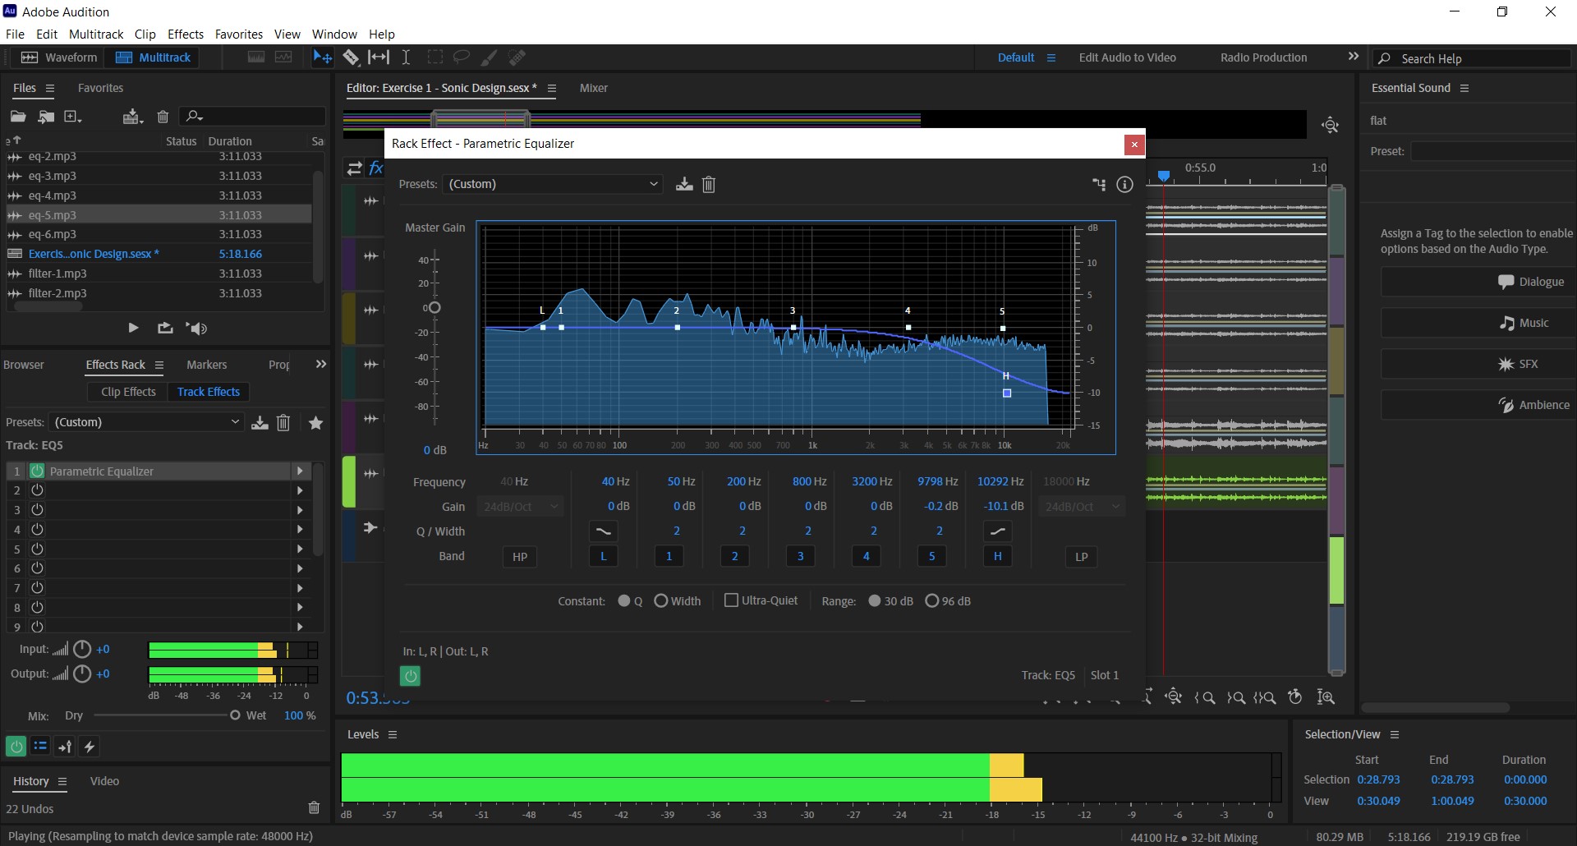
Task: Click the Files panel play button
Action: [133, 328]
